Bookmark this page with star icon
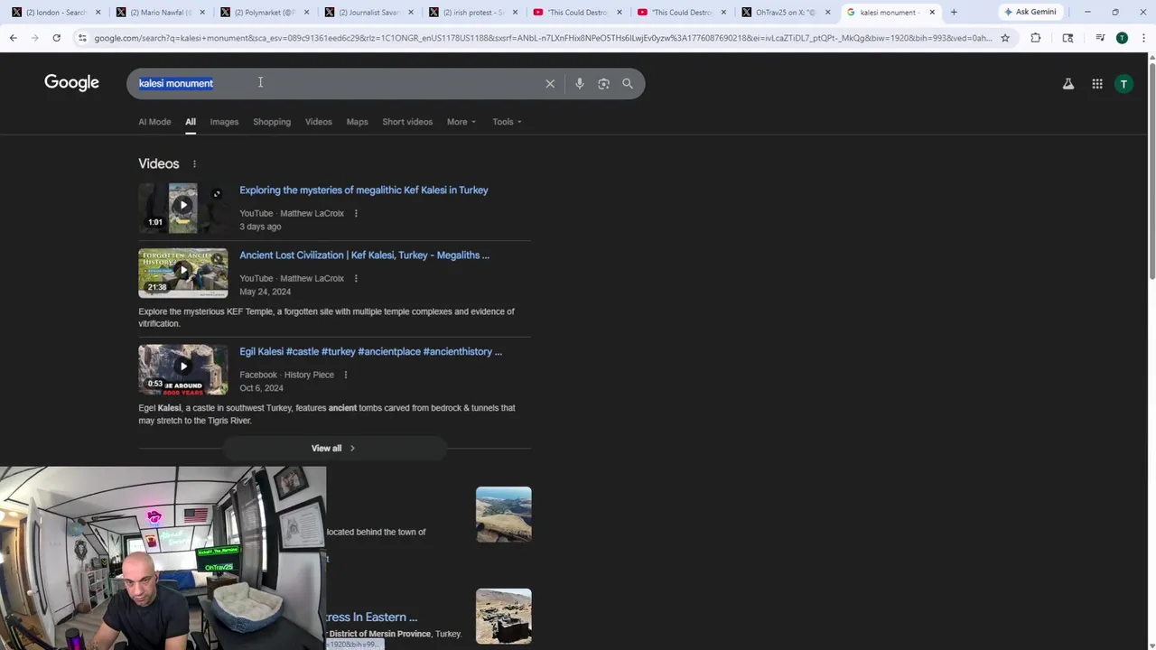1156x650 pixels. point(1005,38)
